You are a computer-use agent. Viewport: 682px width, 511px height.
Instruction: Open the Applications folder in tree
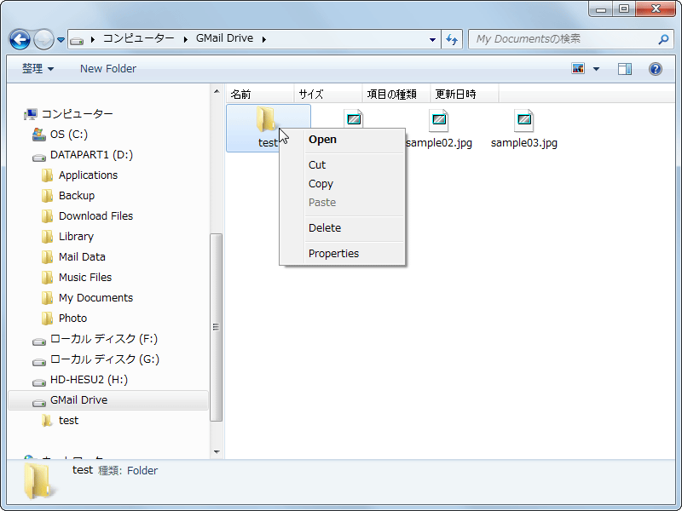click(x=88, y=175)
